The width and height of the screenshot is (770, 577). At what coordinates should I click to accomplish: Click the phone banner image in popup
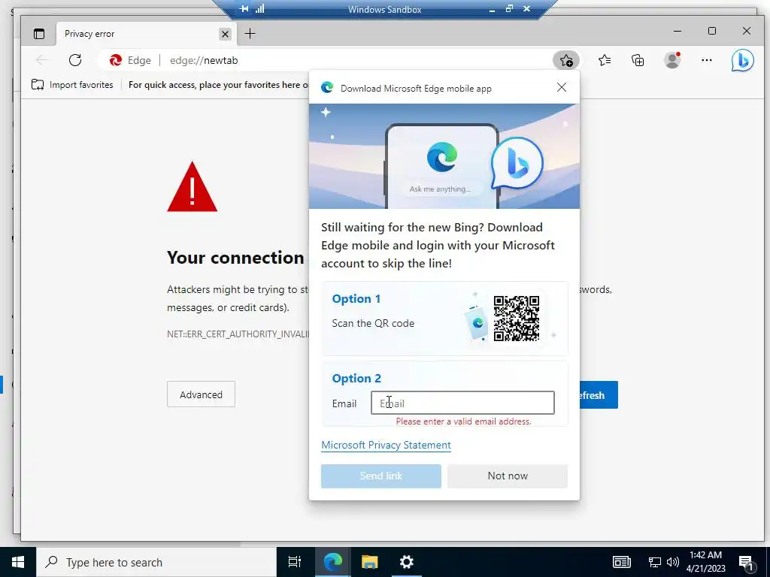point(444,156)
